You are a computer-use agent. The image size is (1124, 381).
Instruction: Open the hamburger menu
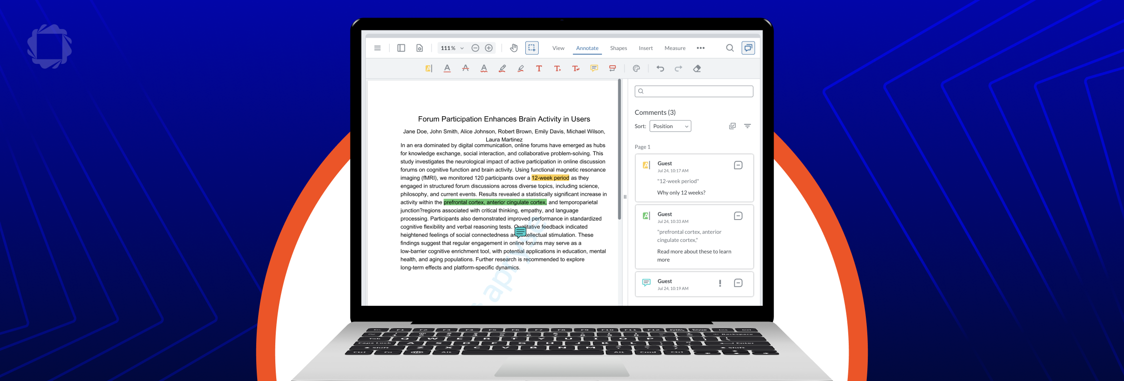click(377, 48)
